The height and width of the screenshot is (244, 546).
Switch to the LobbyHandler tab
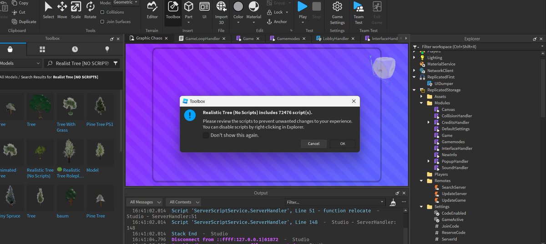[336, 39]
